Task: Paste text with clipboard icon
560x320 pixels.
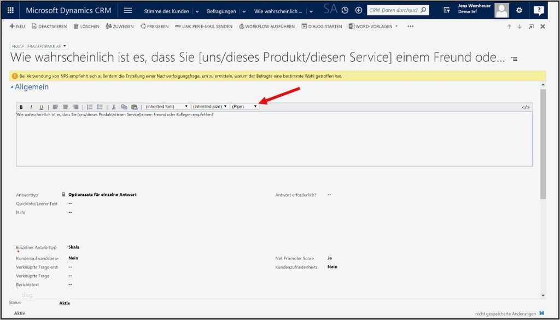Action: pyautogui.click(x=135, y=107)
